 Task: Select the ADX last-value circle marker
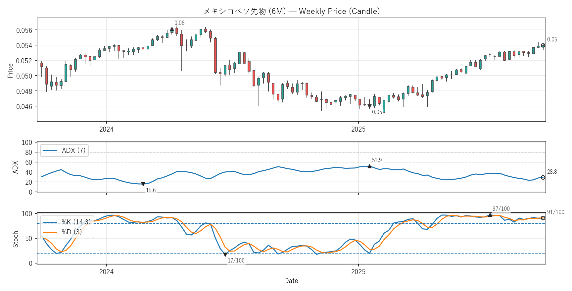point(543,178)
